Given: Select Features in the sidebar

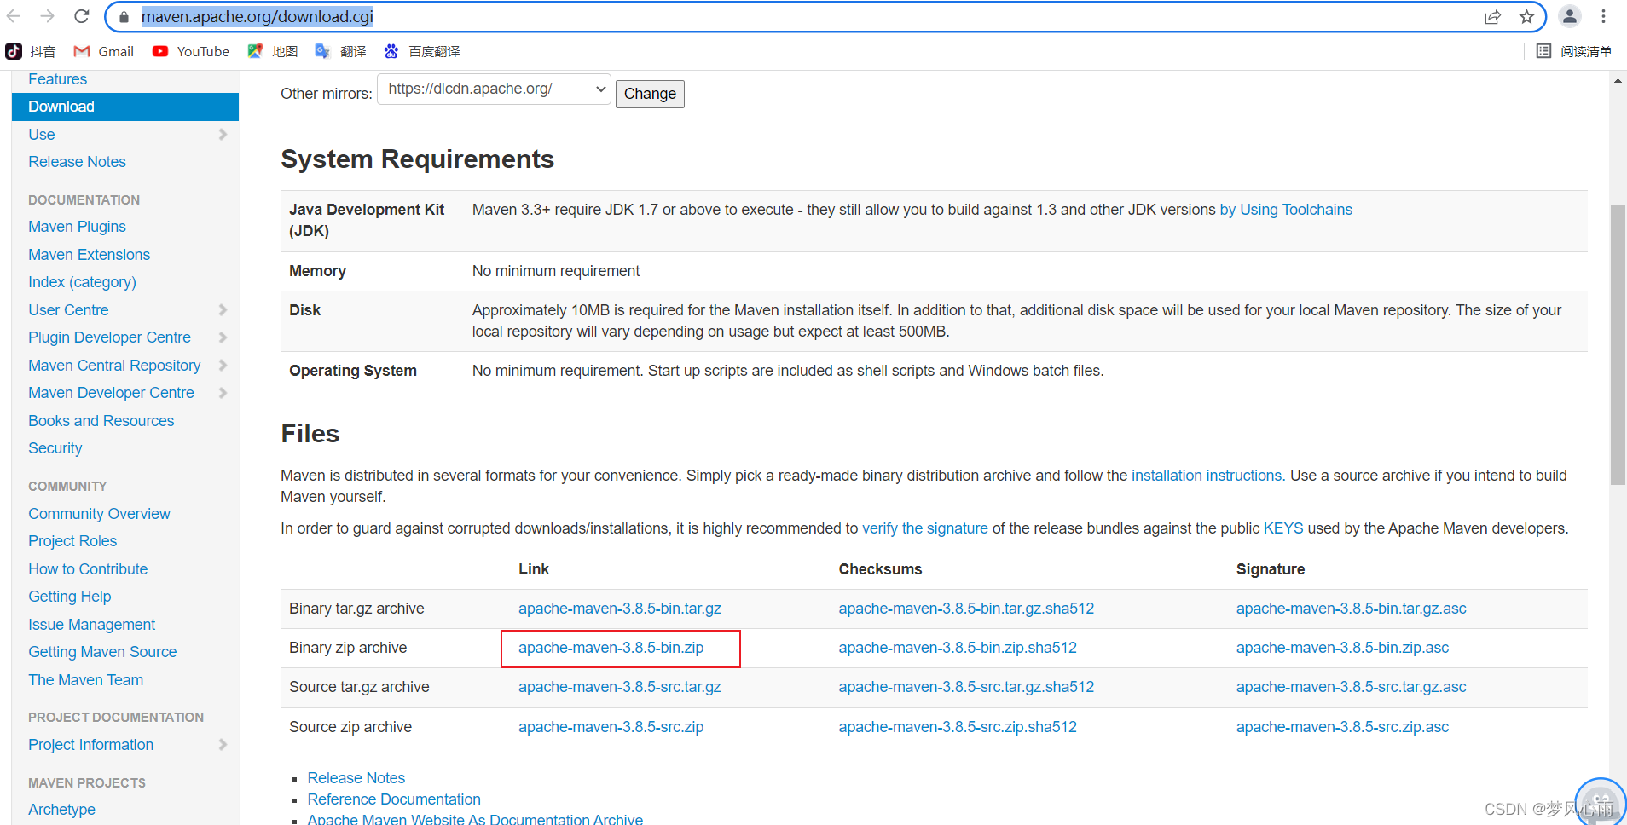Looking at the screenshot, I should pyautogui.click(x=58, y=79).
